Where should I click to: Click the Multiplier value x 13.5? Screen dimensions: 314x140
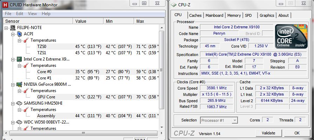216,94
